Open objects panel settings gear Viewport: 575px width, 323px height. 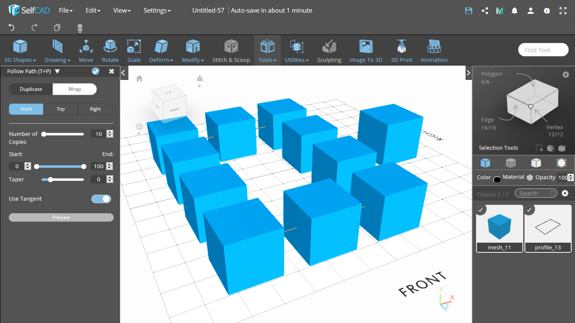tap(565, 193)
